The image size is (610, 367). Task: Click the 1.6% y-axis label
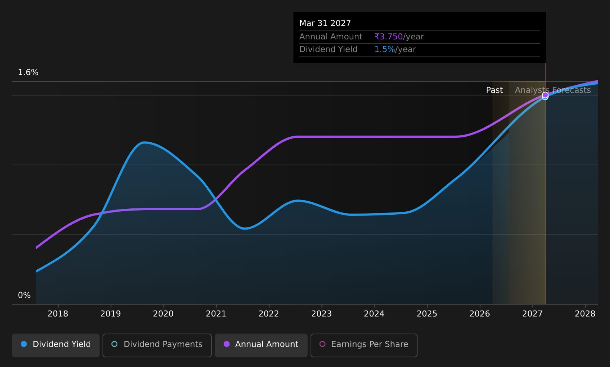(x=28, y=72)
